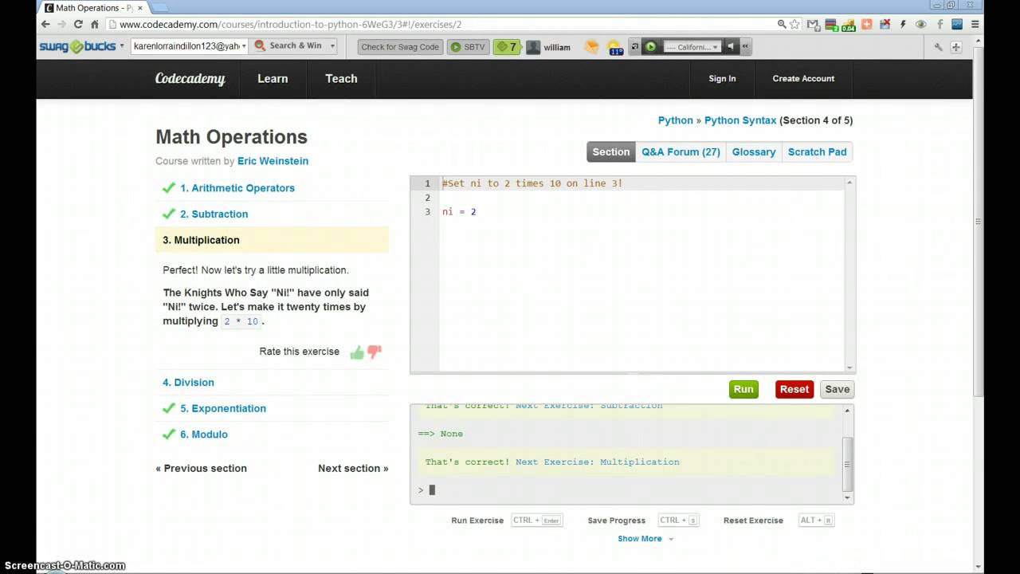Open the eye extension icon
The height and width of the screenshot is (574, 1020).
coord(920,25)
